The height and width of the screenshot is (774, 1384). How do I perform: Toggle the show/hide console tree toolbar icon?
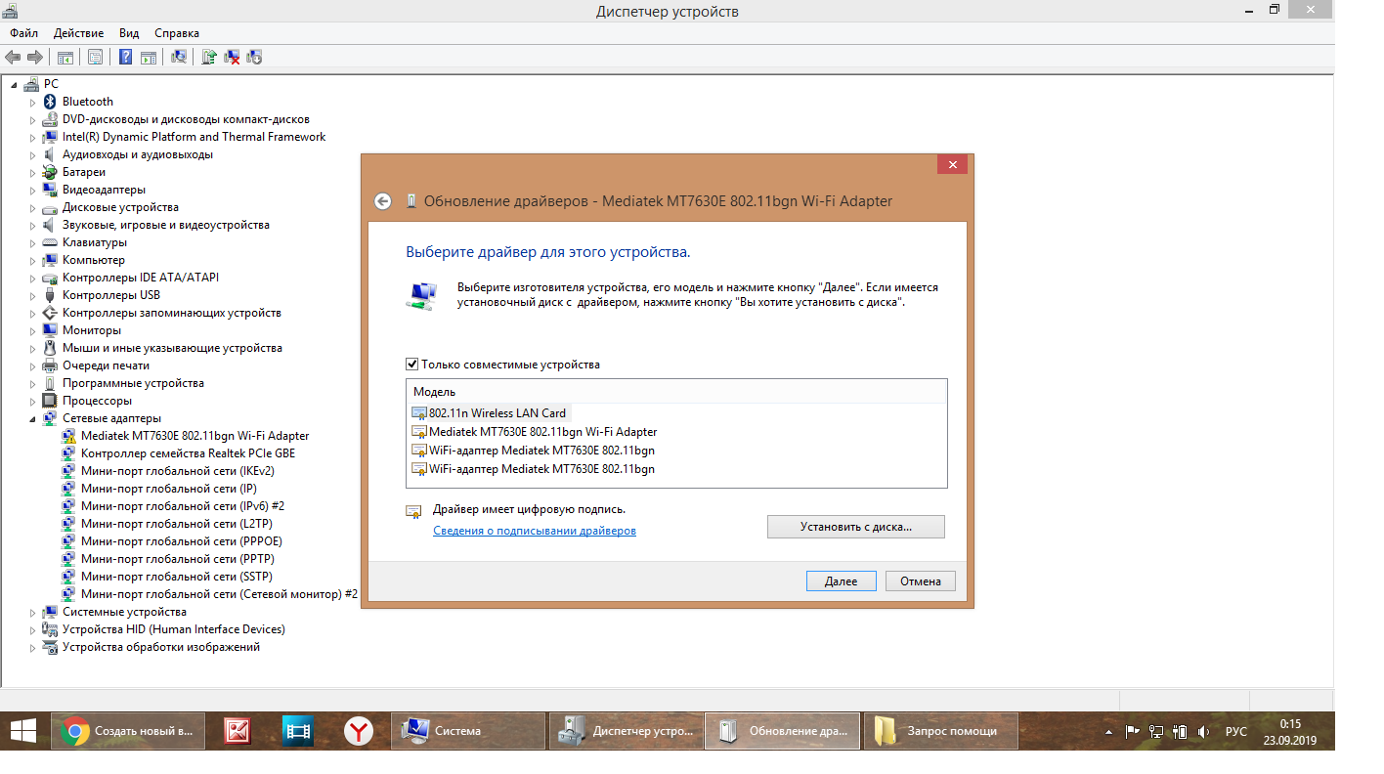(65, 58)
